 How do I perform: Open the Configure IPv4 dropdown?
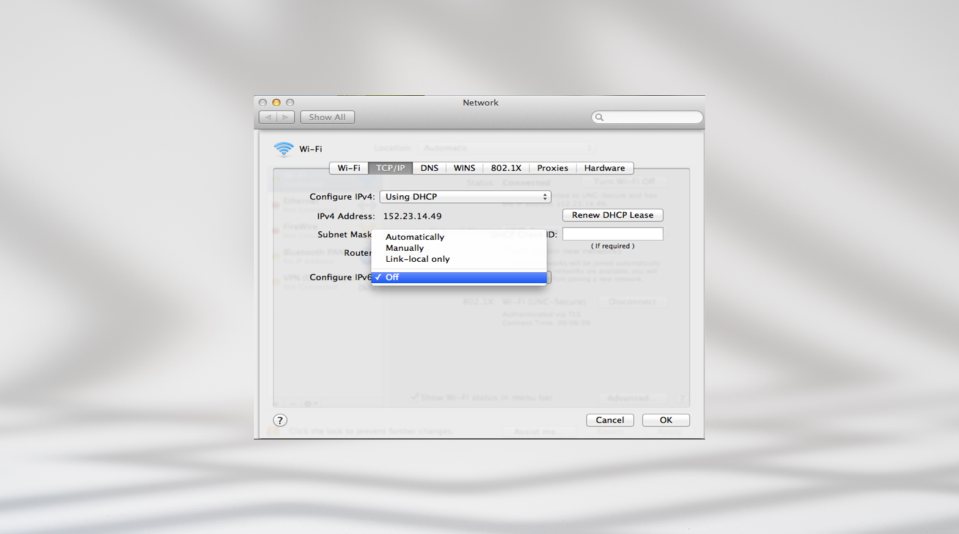coord(465,197)
